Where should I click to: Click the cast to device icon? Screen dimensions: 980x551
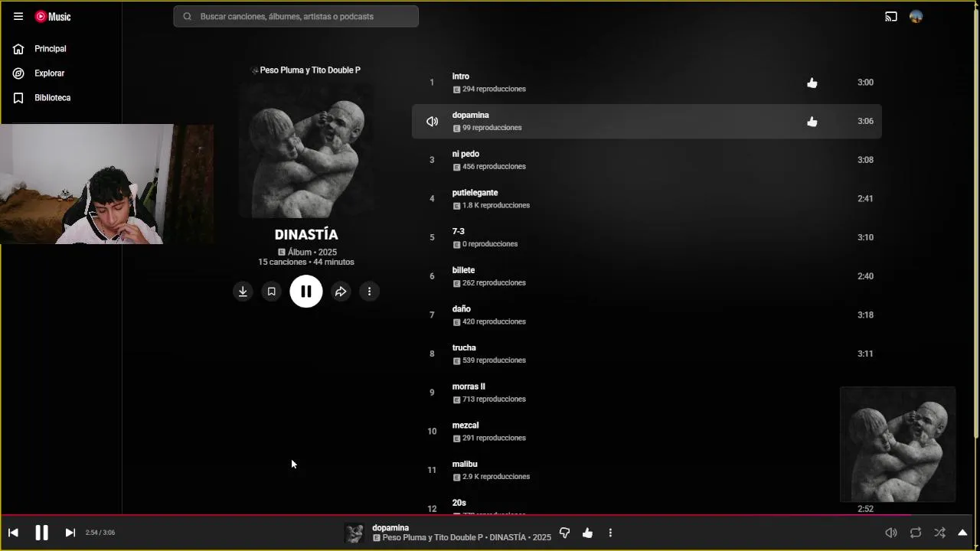tap(891, 16)
